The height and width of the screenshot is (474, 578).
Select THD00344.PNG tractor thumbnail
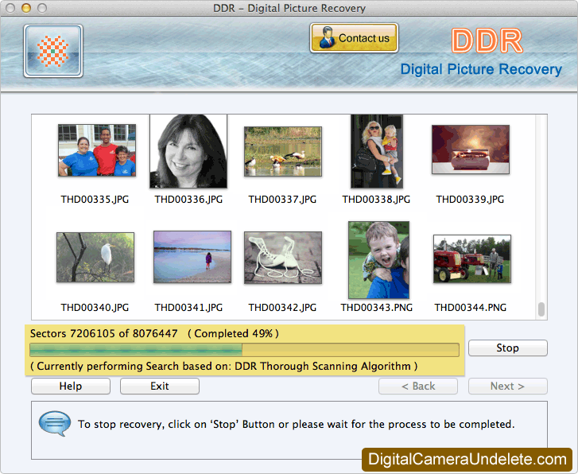tap(471, 258)
